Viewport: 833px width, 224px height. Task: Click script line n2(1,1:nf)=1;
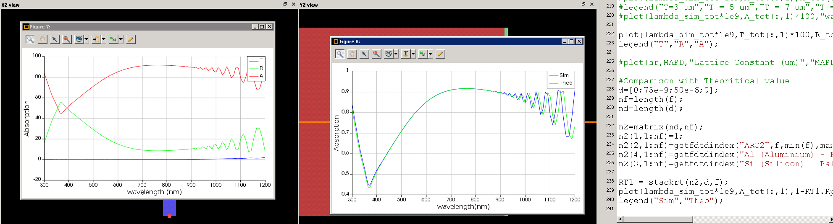coord(651,136)
